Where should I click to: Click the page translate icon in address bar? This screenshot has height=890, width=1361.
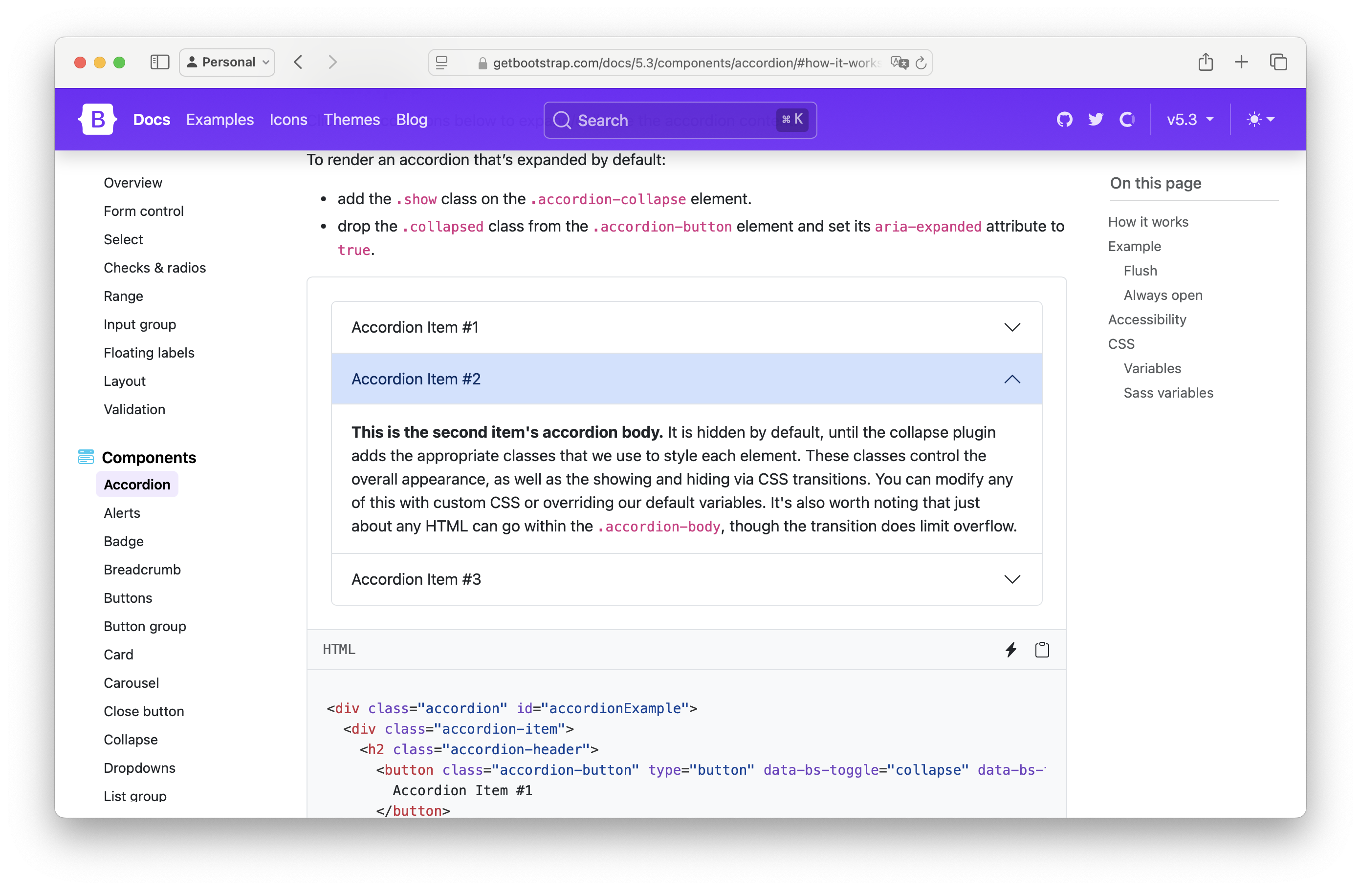coord(899,63)
